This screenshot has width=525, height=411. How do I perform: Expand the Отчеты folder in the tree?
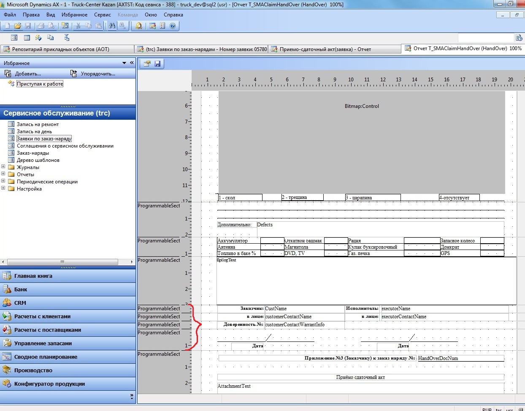[3, 174]
